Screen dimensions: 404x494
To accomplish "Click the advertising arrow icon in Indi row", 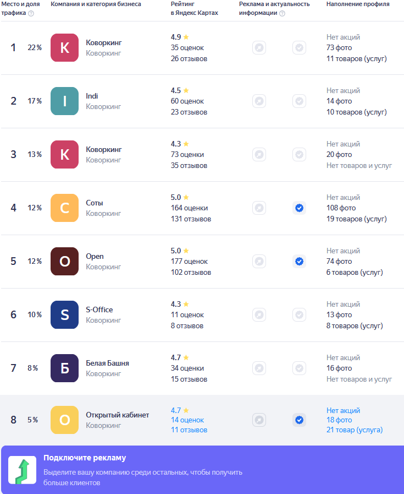I will point(259,101).
